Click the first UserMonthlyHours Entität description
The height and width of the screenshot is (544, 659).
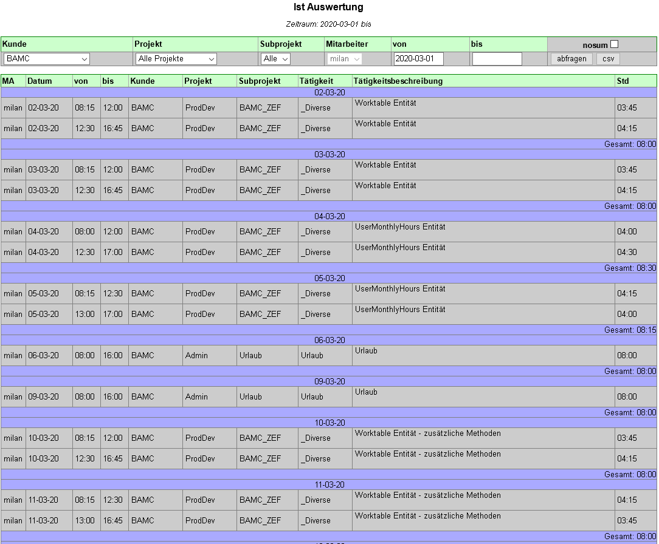(401, 227)
